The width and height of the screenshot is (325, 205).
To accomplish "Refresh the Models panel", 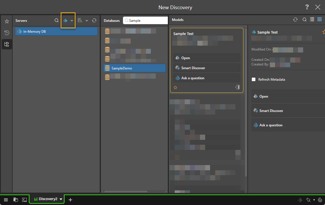I will [x=295, y=20].
